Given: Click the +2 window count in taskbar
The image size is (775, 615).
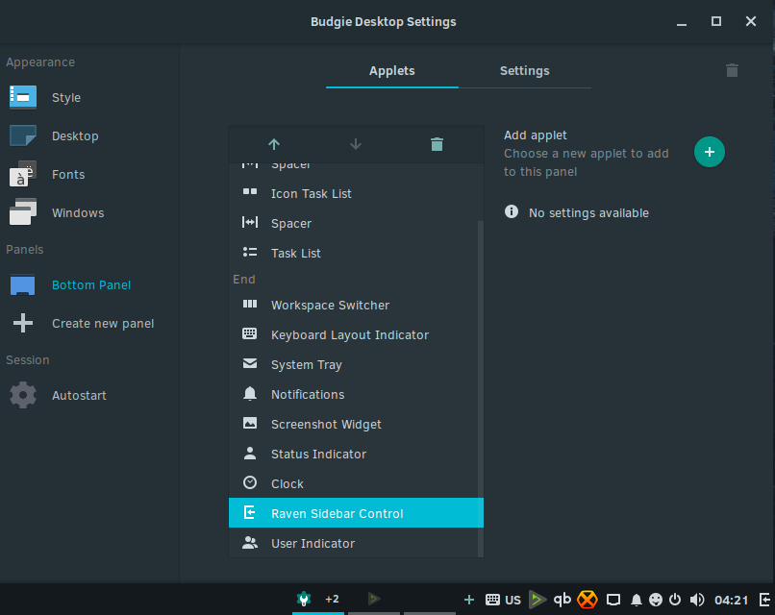Looking at the screenshot, I should (x=332, y=600).
